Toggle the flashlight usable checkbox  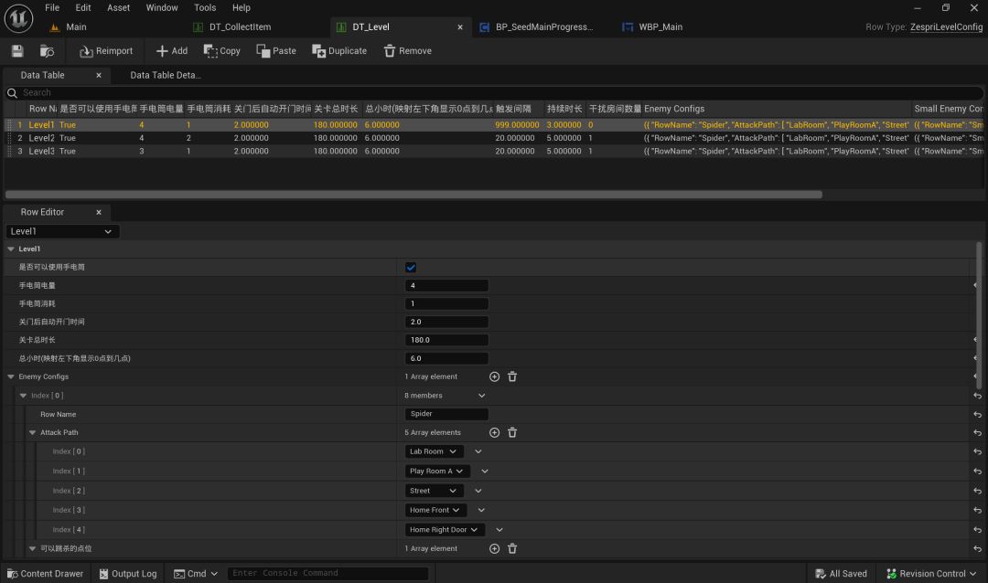411,267
